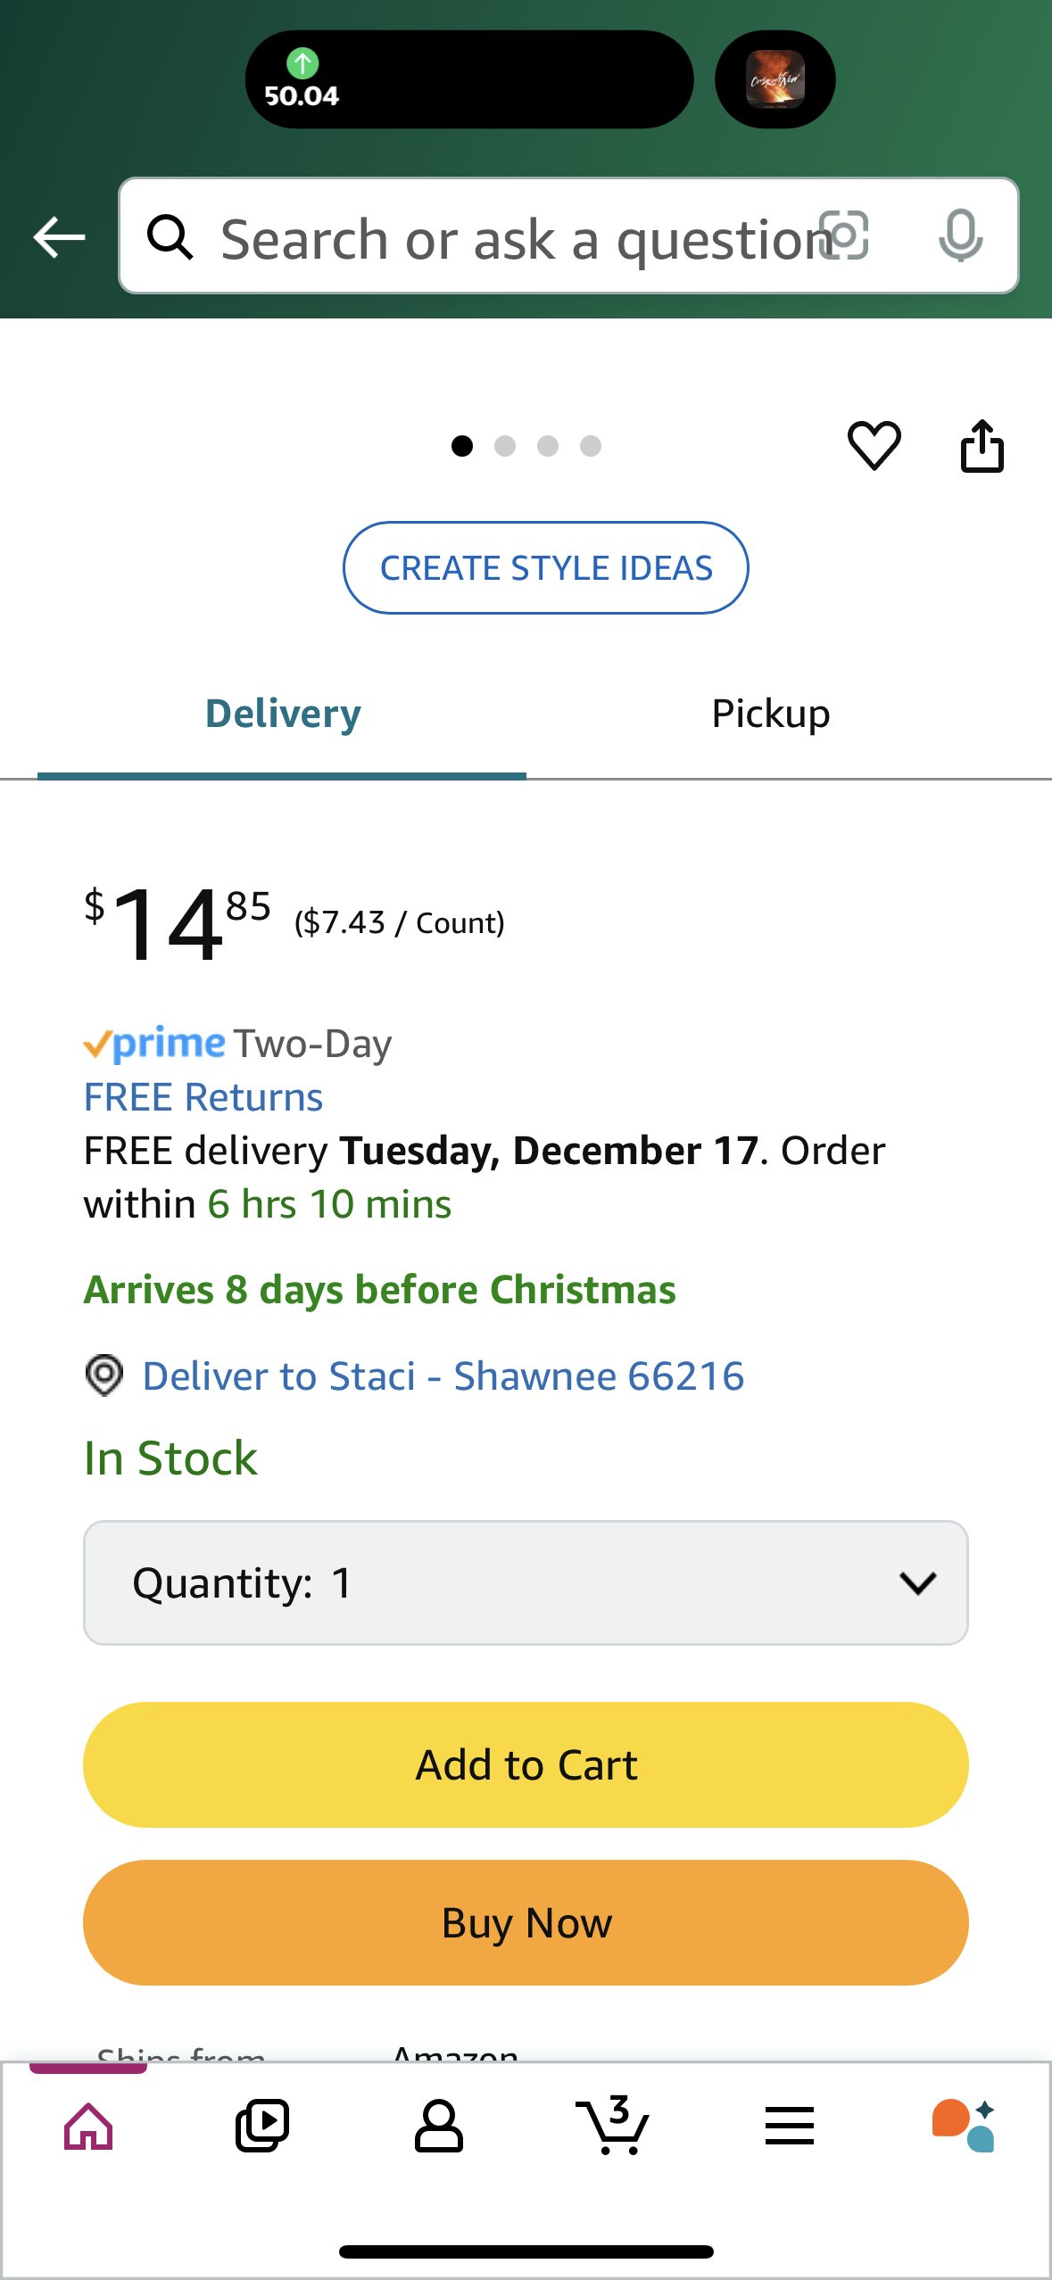The height and width of the screenshot is (2280, 1052).
Task: Open camera lens search
Action: click(844, 236)
